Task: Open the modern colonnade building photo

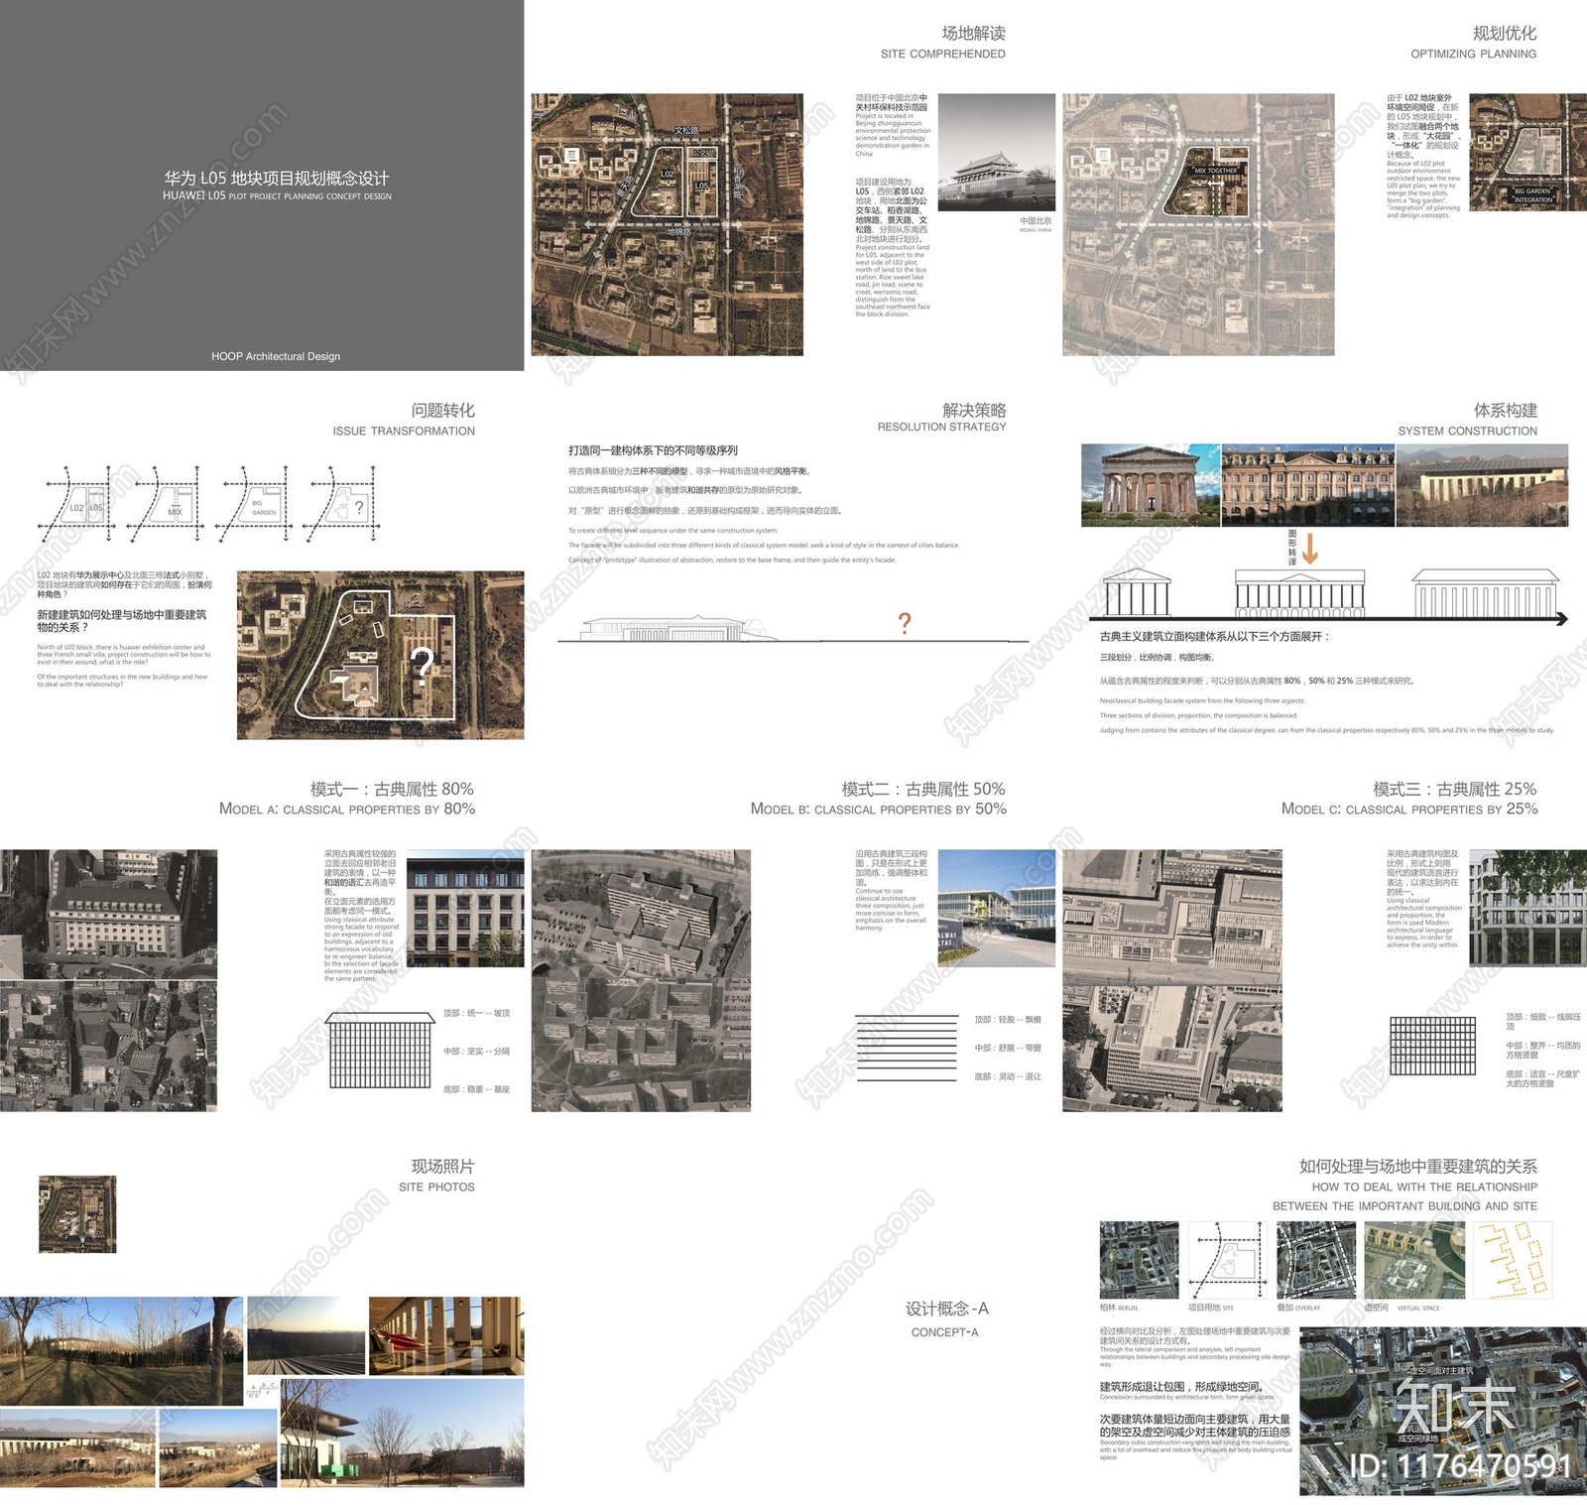Action: (x=1482, y=485)
